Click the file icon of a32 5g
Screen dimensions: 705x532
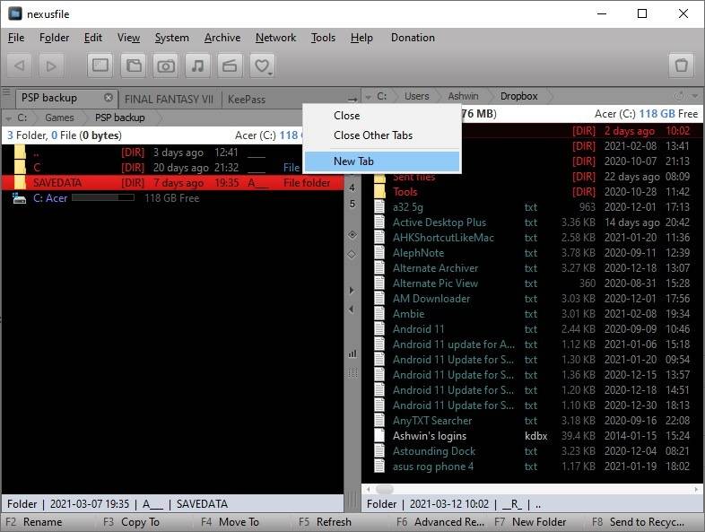[x=380, y=207]
